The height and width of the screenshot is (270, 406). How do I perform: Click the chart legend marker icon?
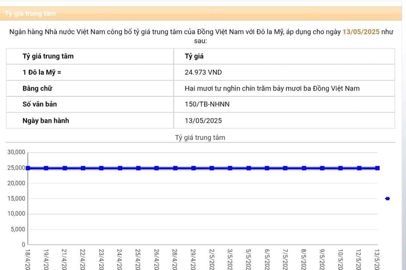coord(387,199)
